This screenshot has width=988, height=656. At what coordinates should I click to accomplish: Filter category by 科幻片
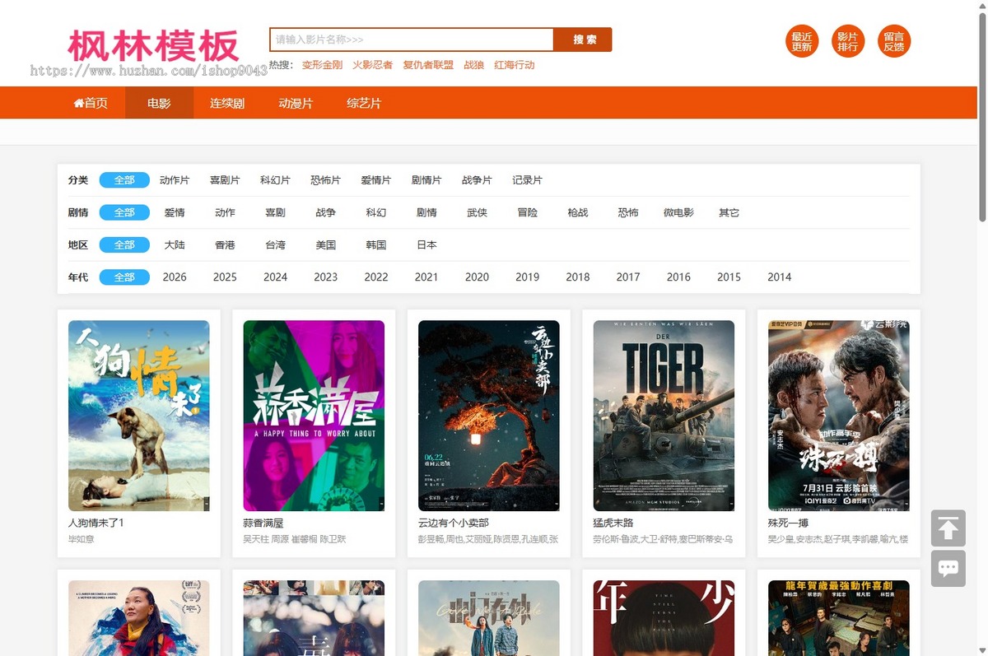tap(275, 180)
